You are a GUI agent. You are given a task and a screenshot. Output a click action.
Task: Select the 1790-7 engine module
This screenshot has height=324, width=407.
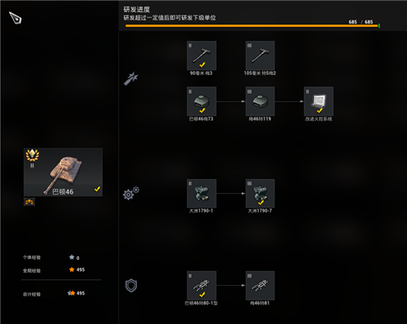tap(260, 194)
